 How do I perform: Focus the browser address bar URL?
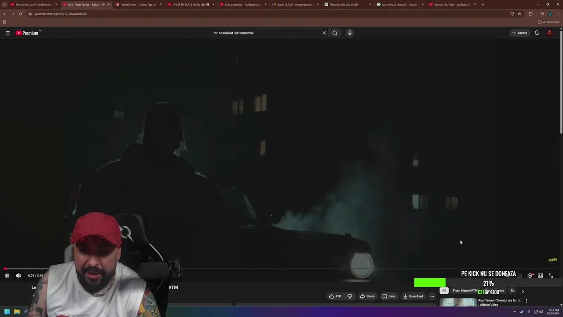point(61,14)
